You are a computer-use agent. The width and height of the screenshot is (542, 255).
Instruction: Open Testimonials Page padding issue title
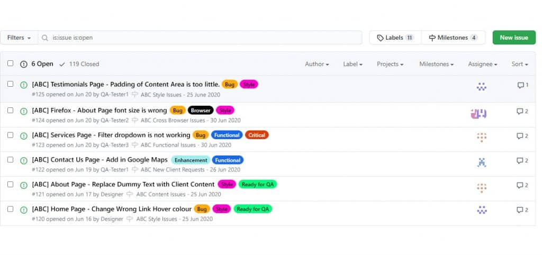(126, 84)
